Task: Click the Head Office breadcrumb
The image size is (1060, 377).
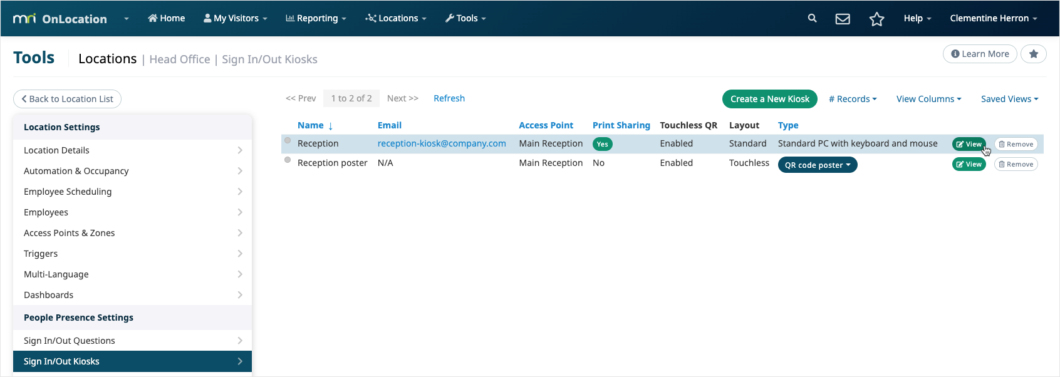Action: (180, 59)
